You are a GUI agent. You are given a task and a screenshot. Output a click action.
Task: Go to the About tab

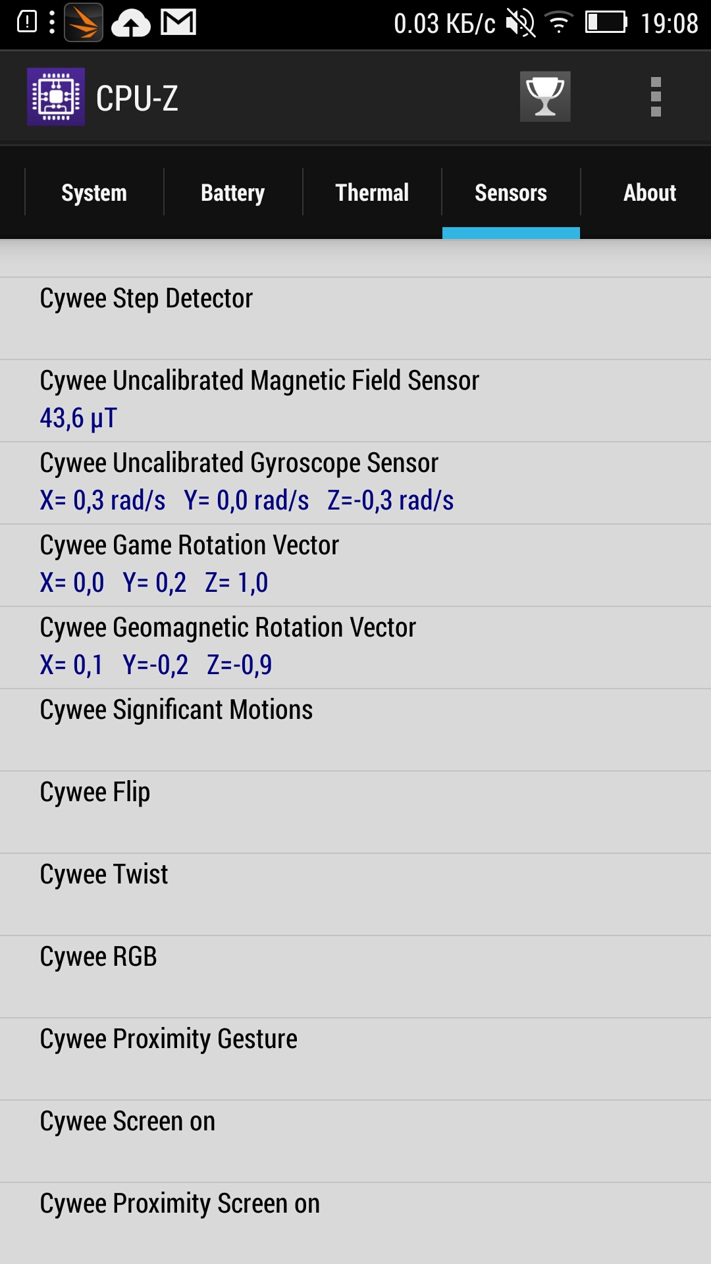[x=650, y=192]
